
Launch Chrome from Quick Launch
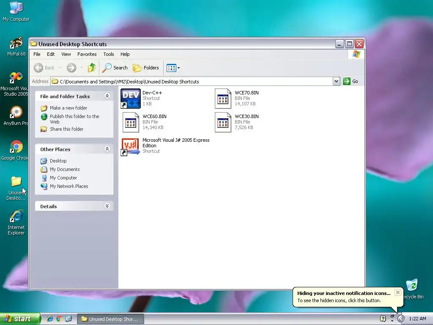59,319
